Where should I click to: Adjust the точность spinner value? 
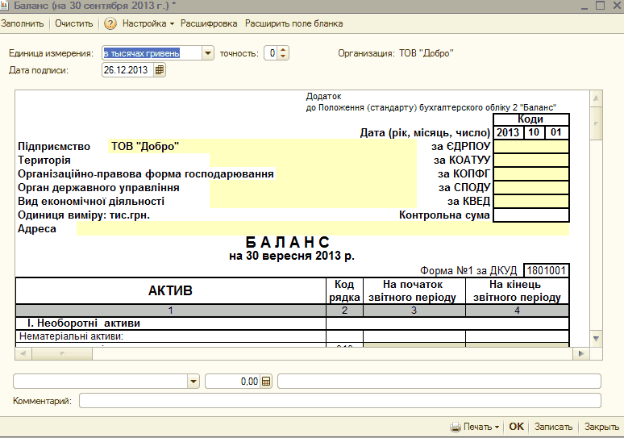(x=283, y=53)
